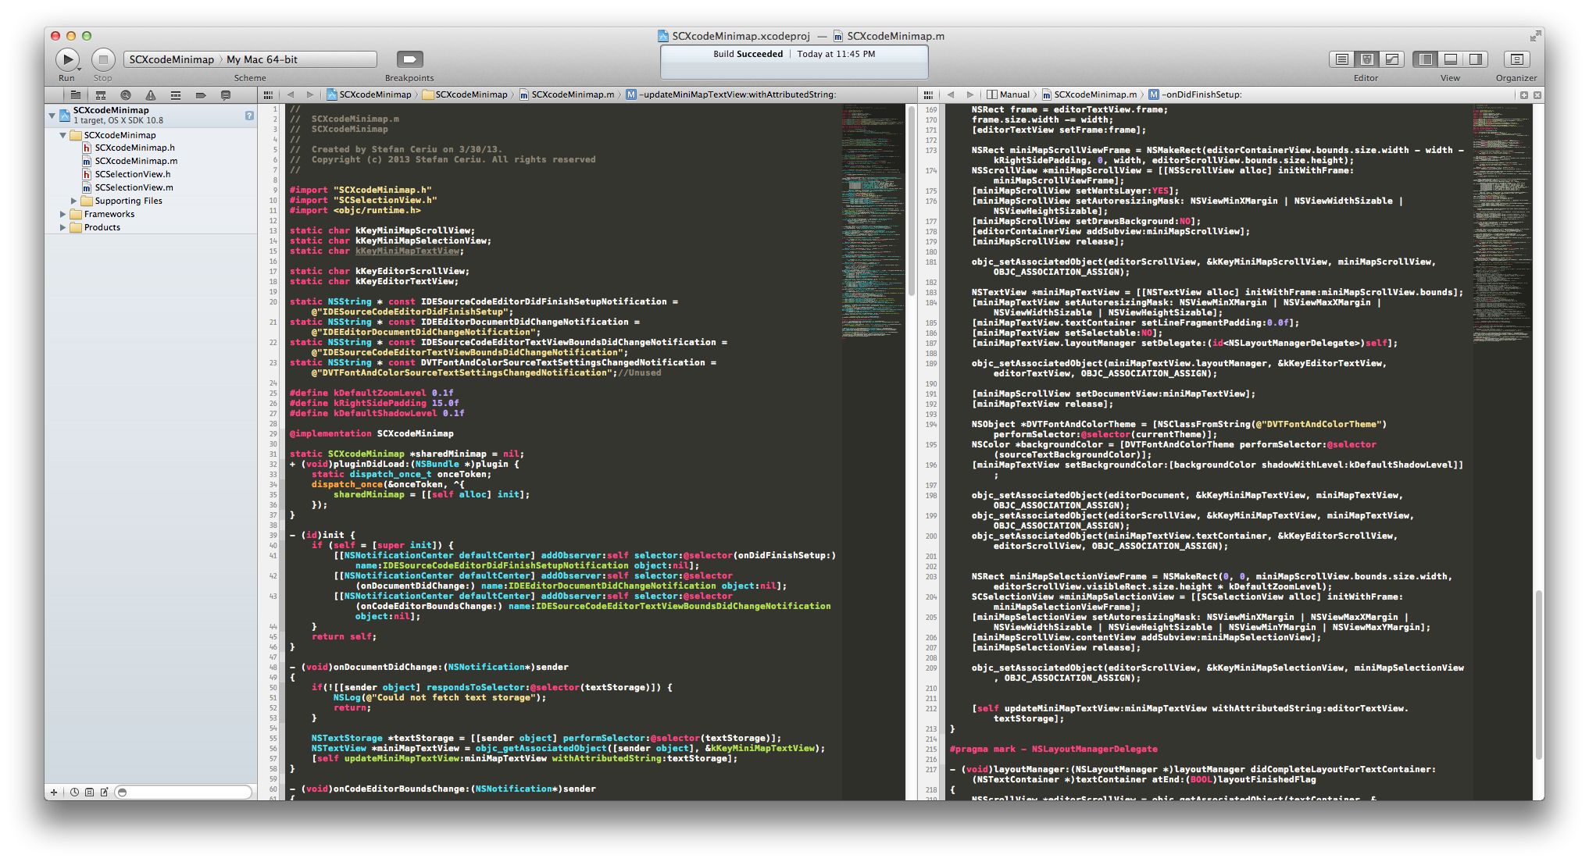Click SCXcodeMinimap folder in left jump bar
This screenshot has height=862, width=1589.
[465, 95]
